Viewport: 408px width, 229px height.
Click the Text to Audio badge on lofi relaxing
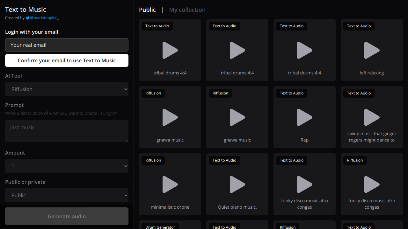pyautogui.click(x=359, y=26)
